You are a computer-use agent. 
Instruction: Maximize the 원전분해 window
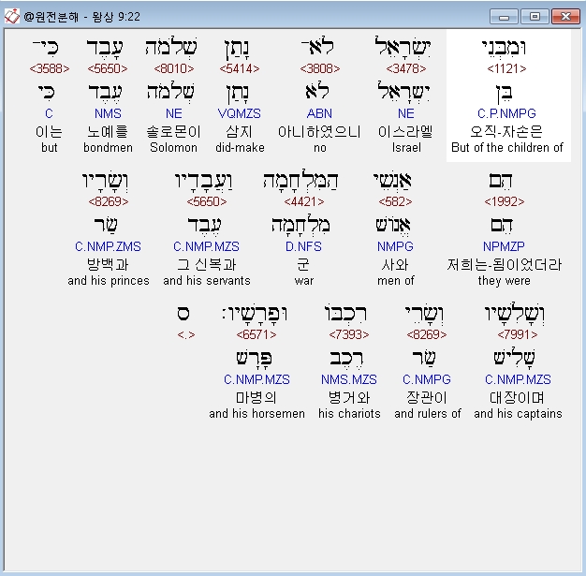click(535, 17)
